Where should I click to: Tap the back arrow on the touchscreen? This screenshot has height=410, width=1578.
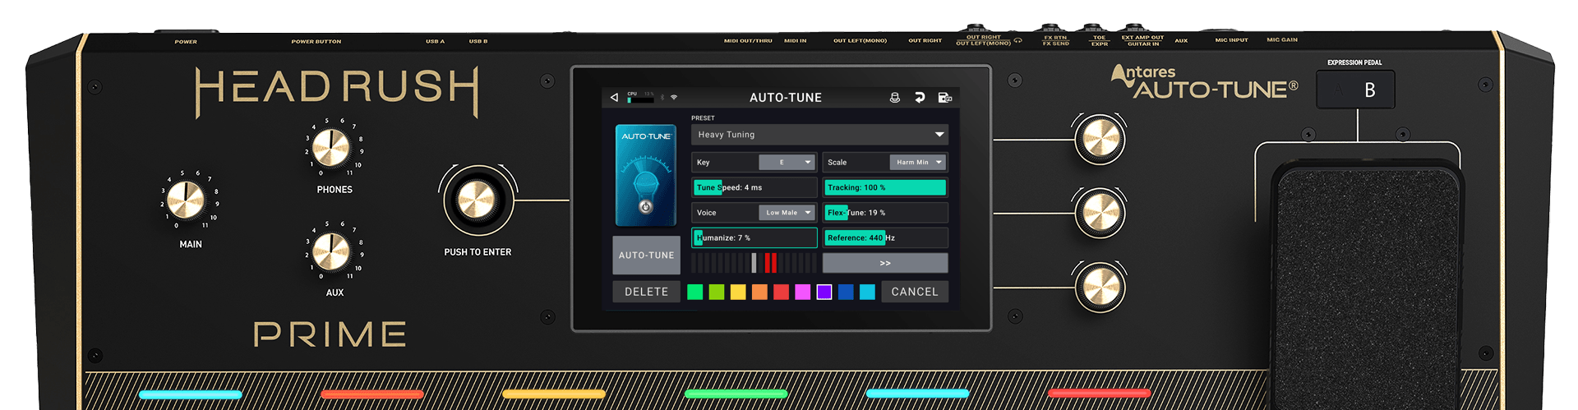[x=614, y=98]
